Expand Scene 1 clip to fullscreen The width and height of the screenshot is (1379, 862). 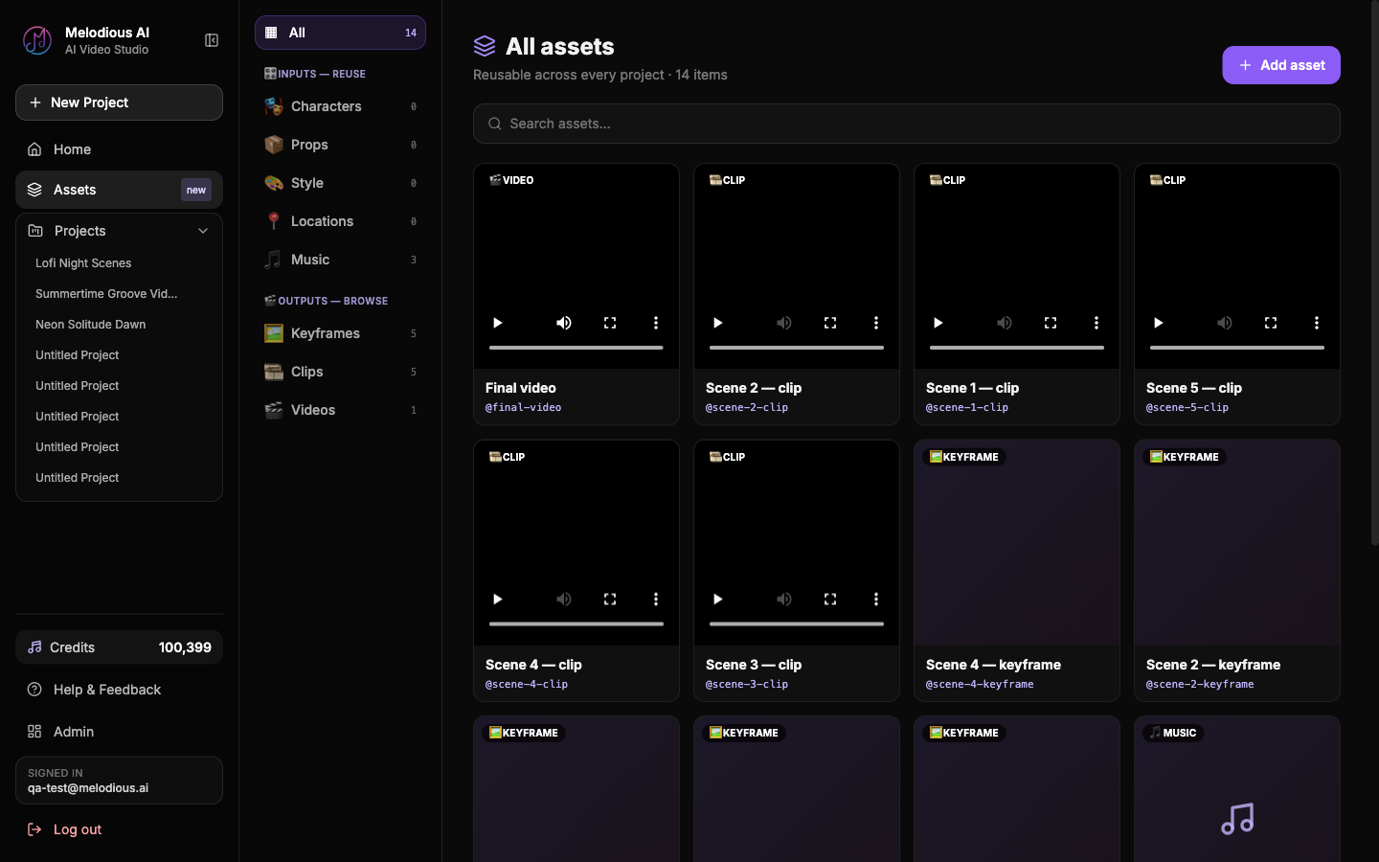[x=1051, y=323]
